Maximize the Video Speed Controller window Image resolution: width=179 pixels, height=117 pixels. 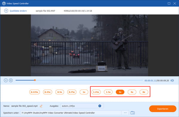169,3
